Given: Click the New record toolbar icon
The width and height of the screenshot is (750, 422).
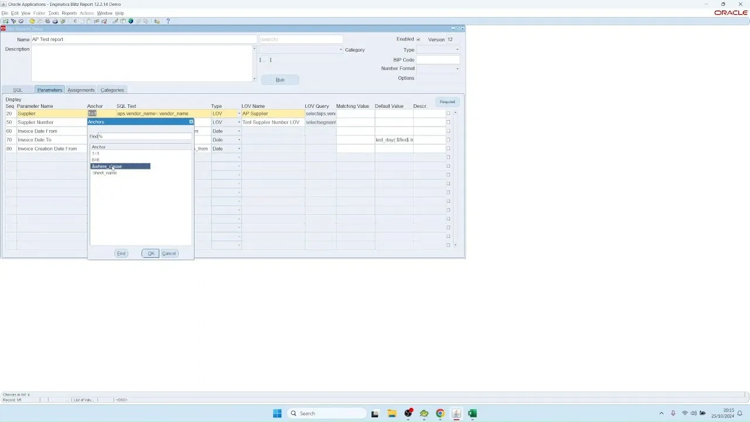Looking at the screenshot, I should [5, 21].
